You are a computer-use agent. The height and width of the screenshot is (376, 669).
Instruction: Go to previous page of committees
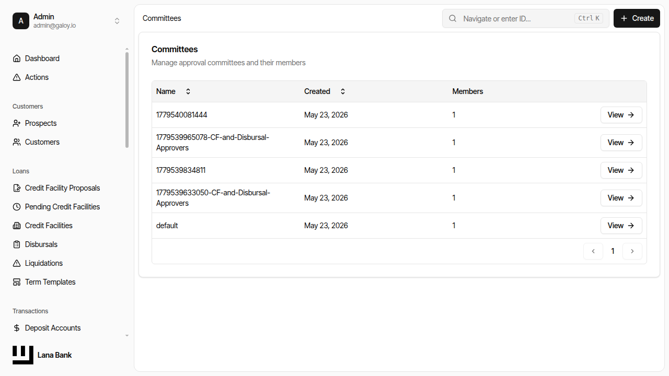pos(593,251)
